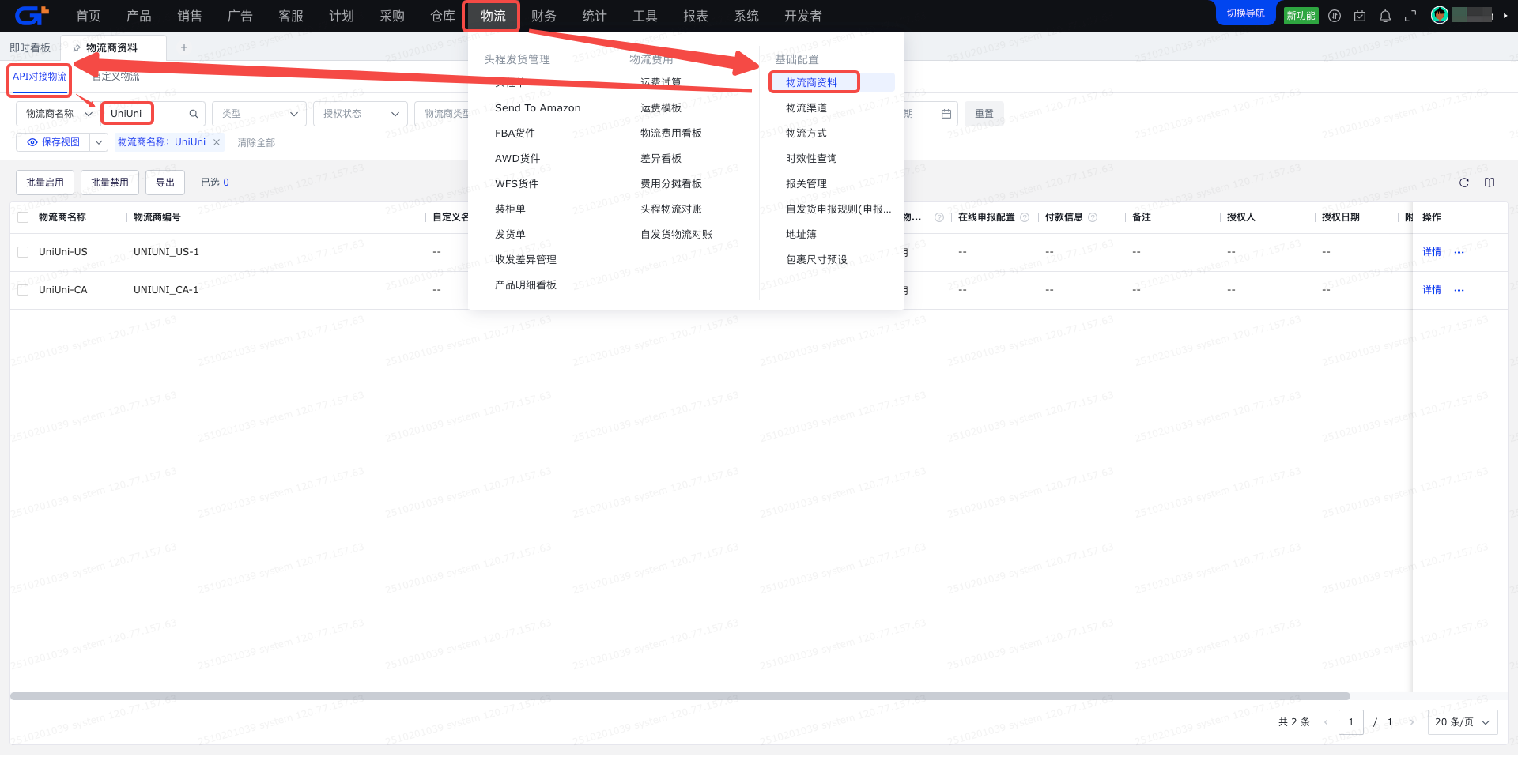
Task: Go to previous page arrow
Action: [1326, 722]
